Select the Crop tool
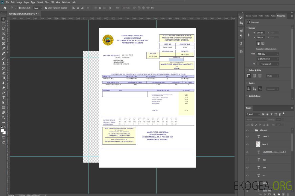 coord(4,39)
